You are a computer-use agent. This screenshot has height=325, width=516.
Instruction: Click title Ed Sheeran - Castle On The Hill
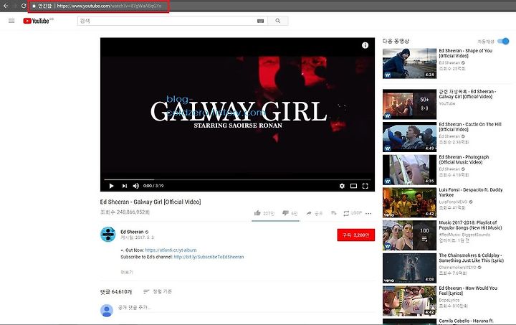470,127
